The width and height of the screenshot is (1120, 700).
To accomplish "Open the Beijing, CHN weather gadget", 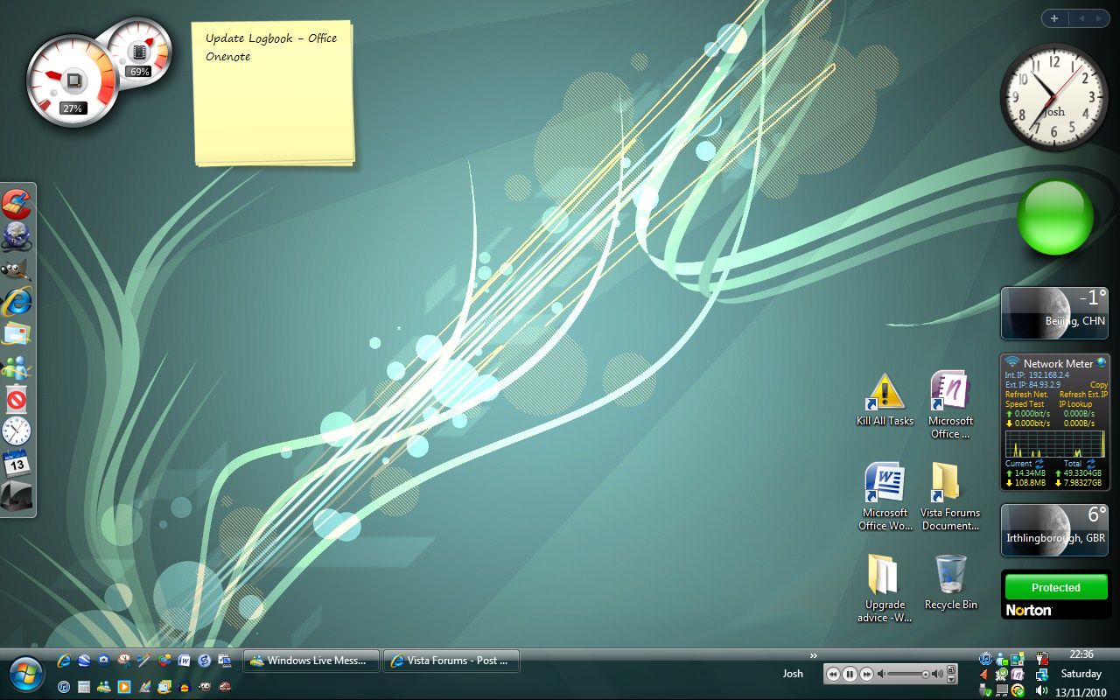I will tap(1054, 313).
